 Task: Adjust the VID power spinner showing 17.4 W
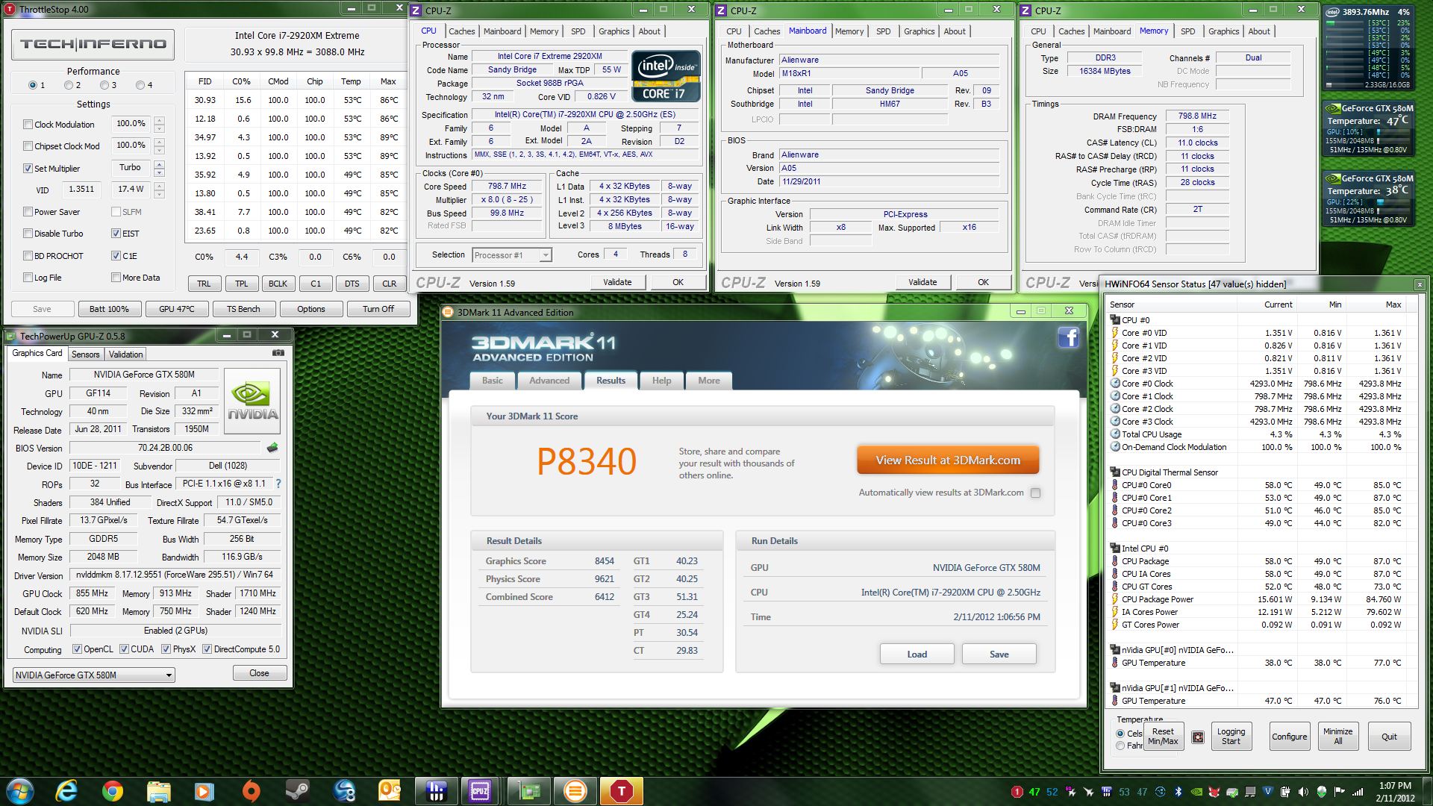click(x=159, y=190)
